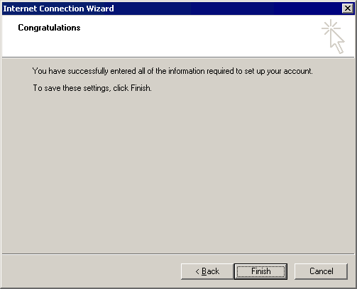Click the starburst sparkle above the cursor icon
This screenshot has width=357, height=289.
coord(331,28)
